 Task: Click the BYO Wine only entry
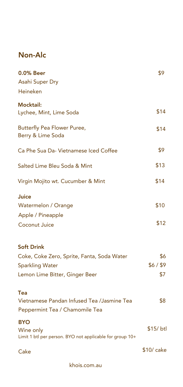coord(30,330)
